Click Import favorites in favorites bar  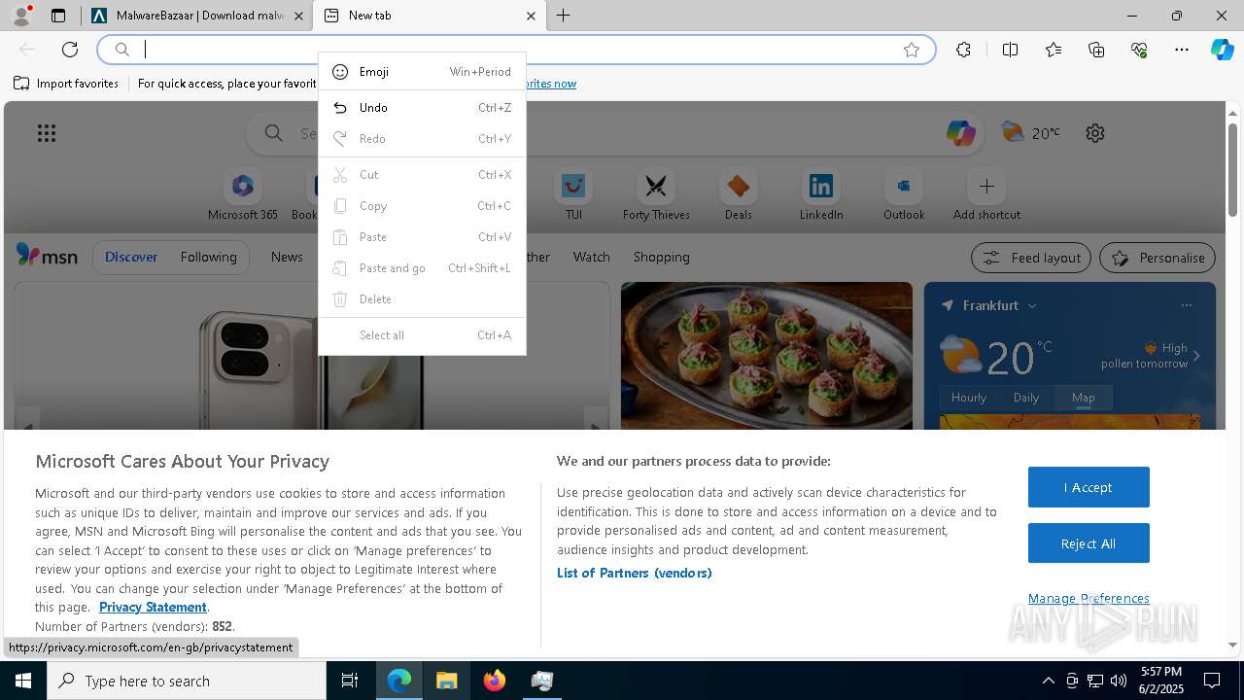click(66, 84)
